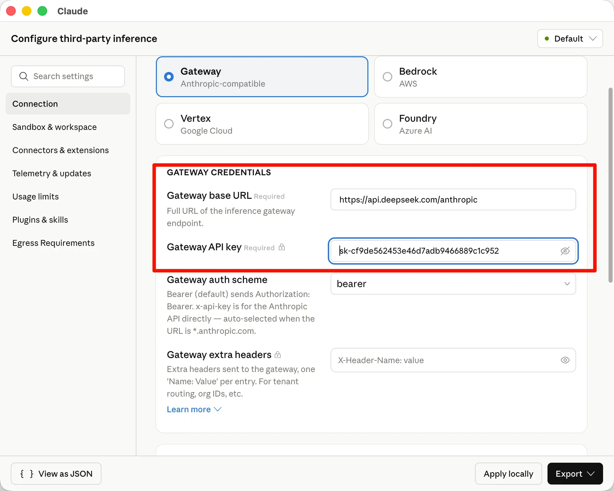Open the Gateway auth scheme dropdown
This screenshot has width=614, height=491.
click(x=453, y=284)
